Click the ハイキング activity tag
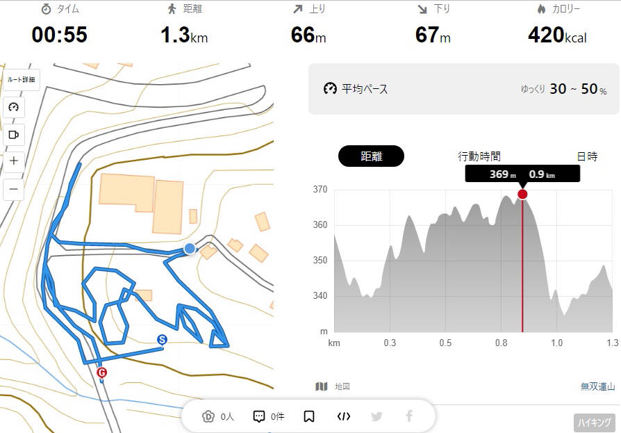 pos(595,423)
